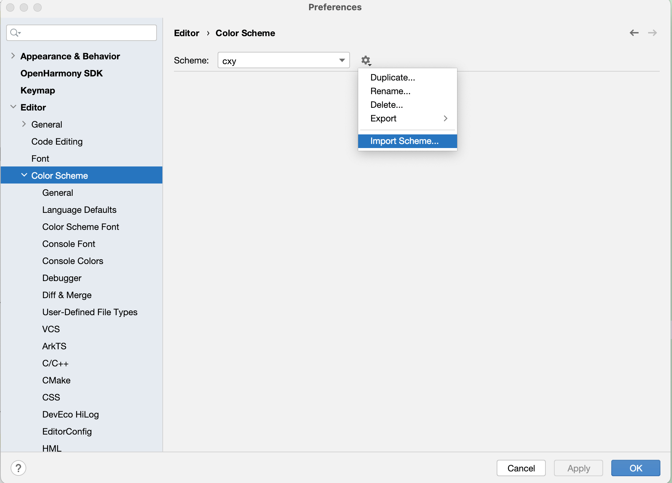Open Console Colors settings page

click(73, 261)
